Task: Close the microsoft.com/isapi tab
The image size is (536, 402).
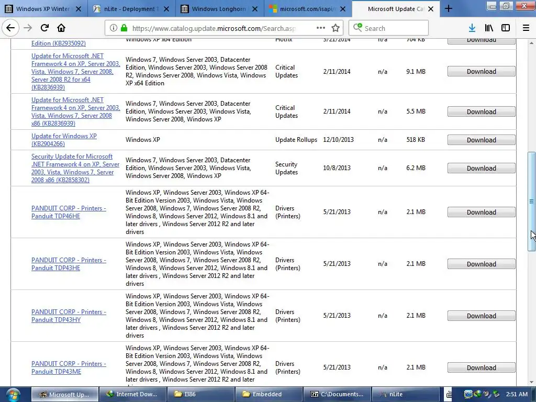Action: pos(343,9)
